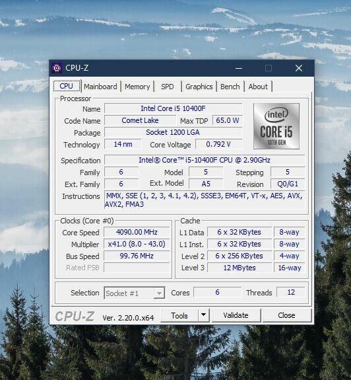Open the Socket #1 selection dropdown
This screenshot has height=380, width=351.
click(x=135, y=293)
